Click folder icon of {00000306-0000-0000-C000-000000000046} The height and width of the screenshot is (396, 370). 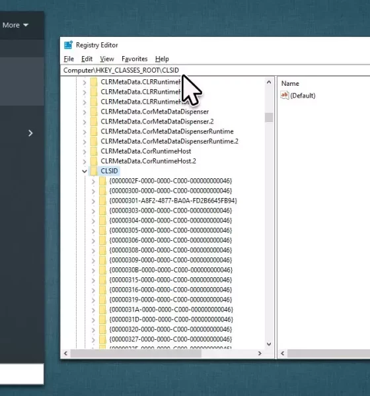(102, 240)
